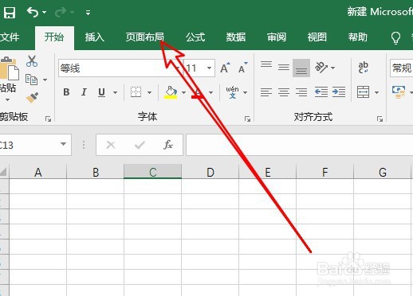Viewport: 413px width, 296px height.
Task: Select column D header
Action: 210,172
